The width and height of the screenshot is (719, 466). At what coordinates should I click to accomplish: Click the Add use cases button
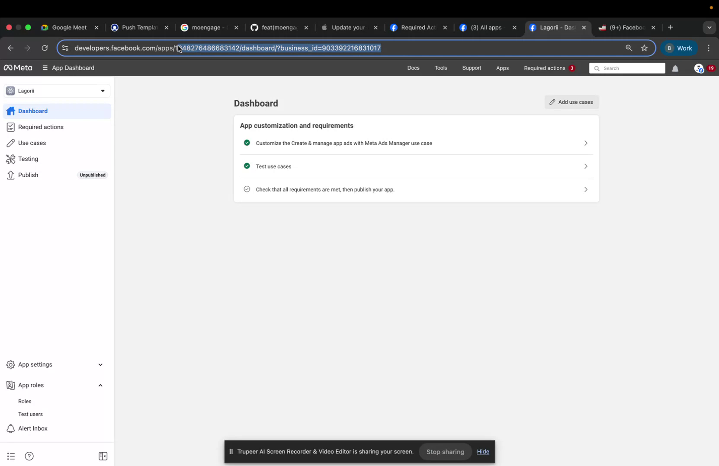tap(571, 102)
